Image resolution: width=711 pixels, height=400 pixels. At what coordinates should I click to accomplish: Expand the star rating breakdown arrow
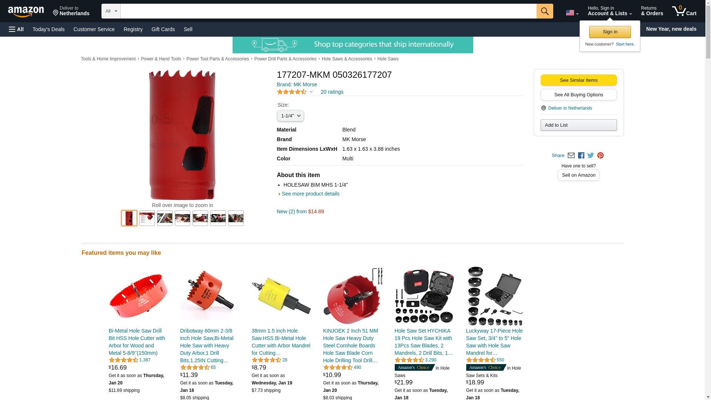pyautogui.click(x=311, y=92)
